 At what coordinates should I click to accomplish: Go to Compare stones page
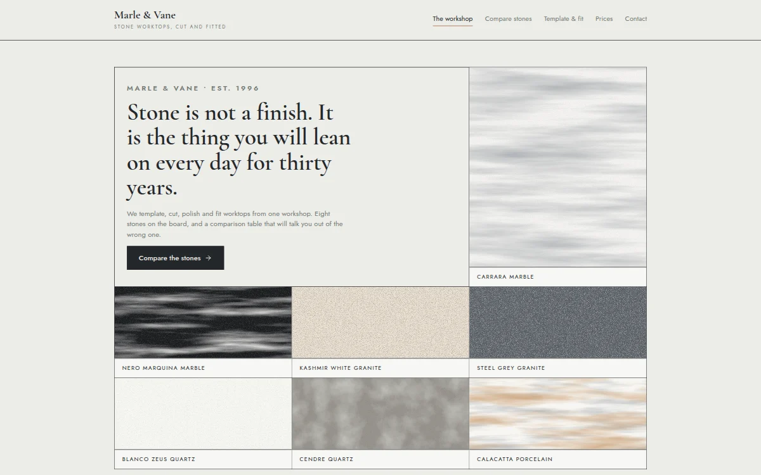509,19
